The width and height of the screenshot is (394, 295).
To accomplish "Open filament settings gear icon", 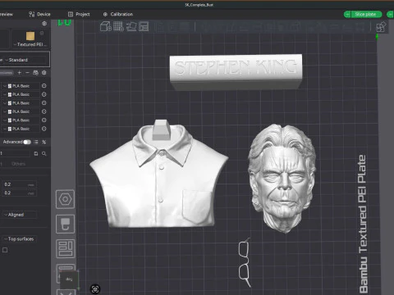I will coord(44,73).
